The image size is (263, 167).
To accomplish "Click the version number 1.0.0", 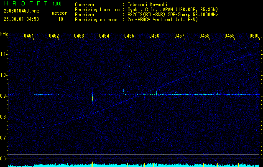I will (57, 4).
